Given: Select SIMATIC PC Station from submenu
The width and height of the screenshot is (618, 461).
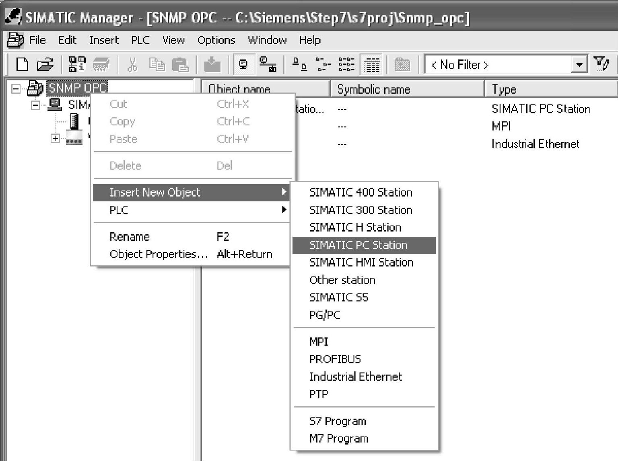Looking at the screenshot, I should pos(364,245).
